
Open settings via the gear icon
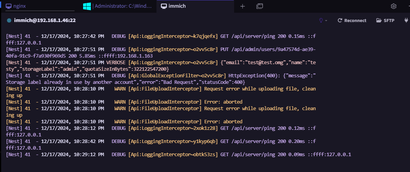tap(393, 6)
